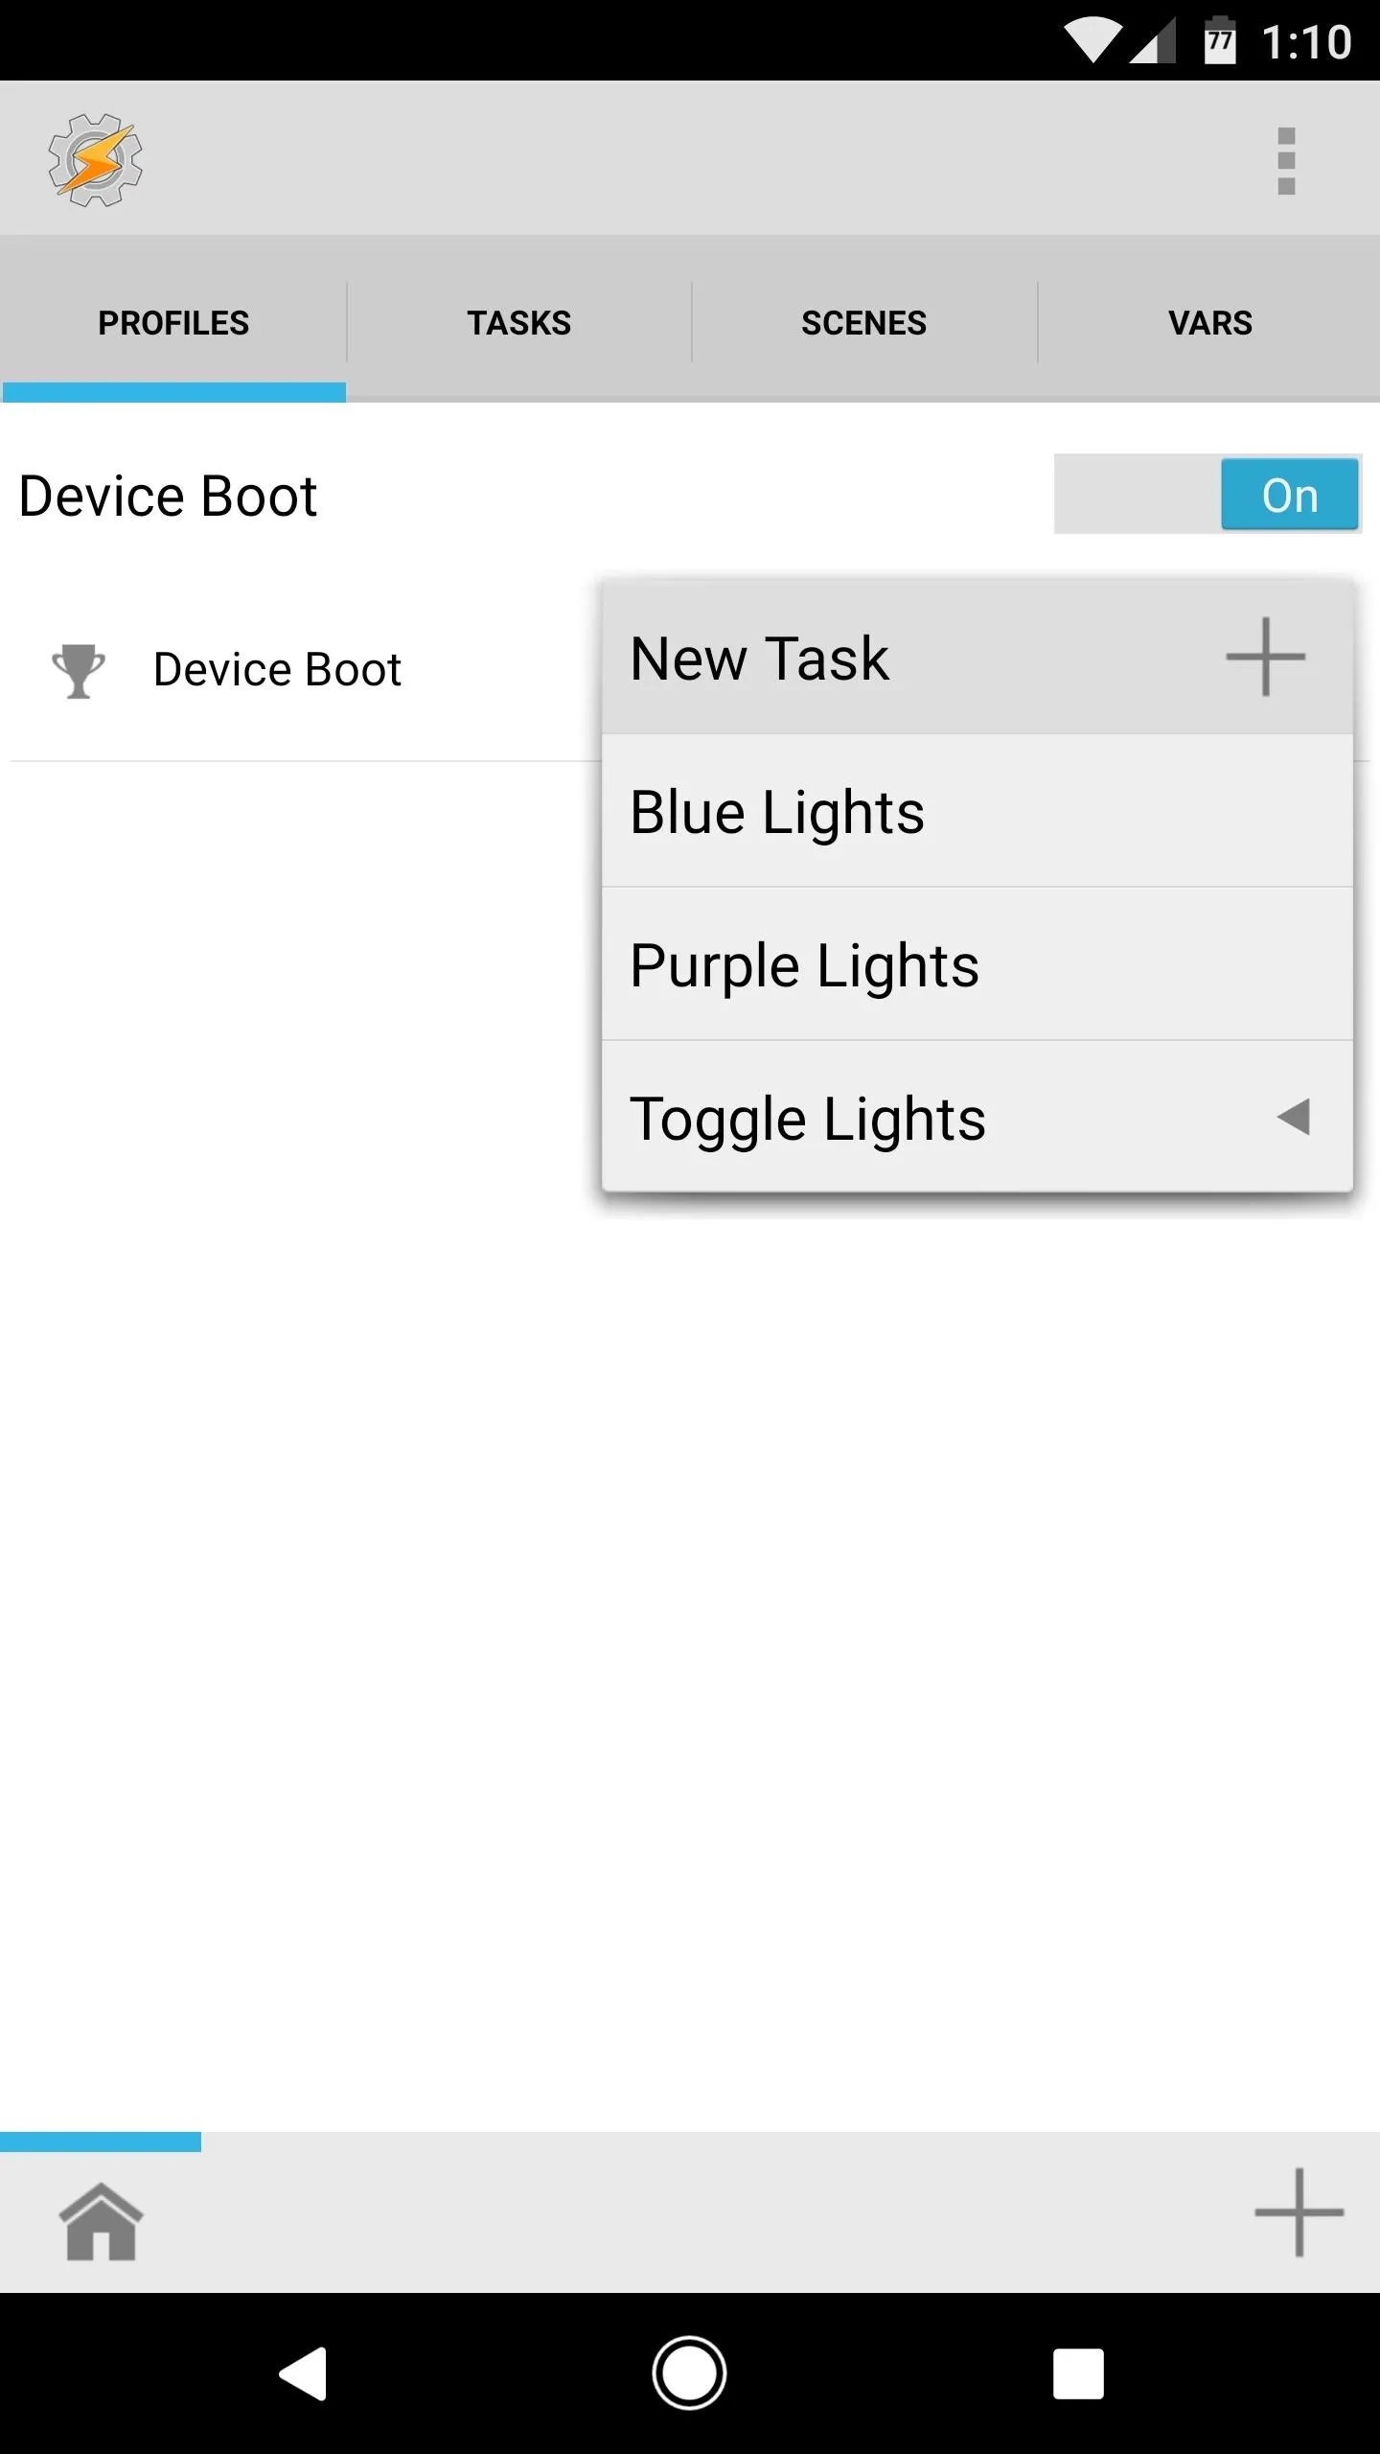1380x2454 pixels.
Task: Choose Purple Lights task from popup
Action: [977, 964]
